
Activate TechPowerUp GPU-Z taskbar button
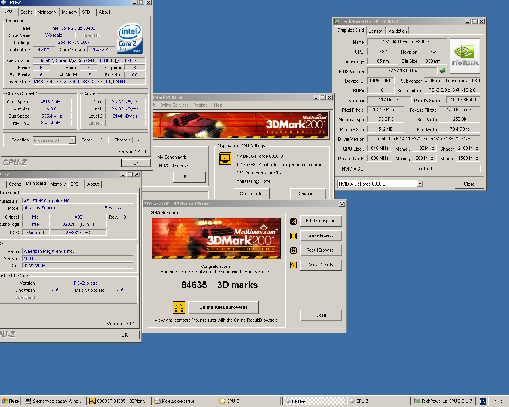point(443,401)
